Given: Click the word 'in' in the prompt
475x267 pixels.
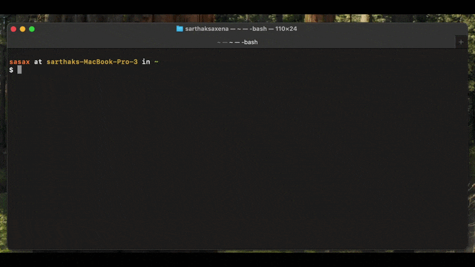Looking at the screenshot, I should pos(146,62).
